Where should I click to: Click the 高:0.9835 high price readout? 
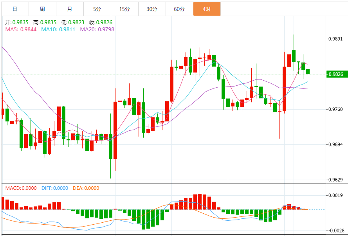[45, 22]
